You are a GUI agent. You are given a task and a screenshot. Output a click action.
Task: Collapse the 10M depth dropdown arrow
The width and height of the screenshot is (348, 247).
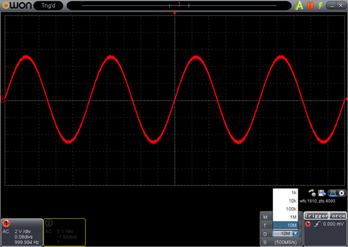click(x=296, y=234)
